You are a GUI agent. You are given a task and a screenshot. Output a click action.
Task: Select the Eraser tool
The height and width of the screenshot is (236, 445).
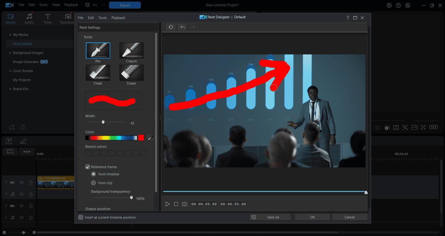tap(131, 73)
